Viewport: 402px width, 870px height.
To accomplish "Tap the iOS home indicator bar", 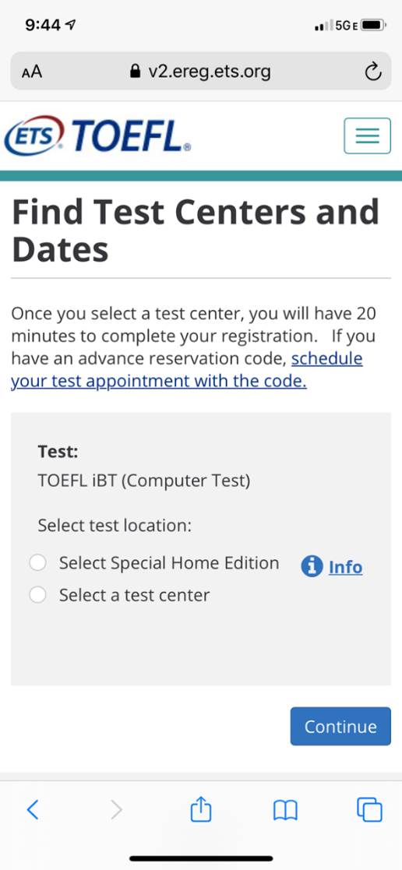I will 201,858.
